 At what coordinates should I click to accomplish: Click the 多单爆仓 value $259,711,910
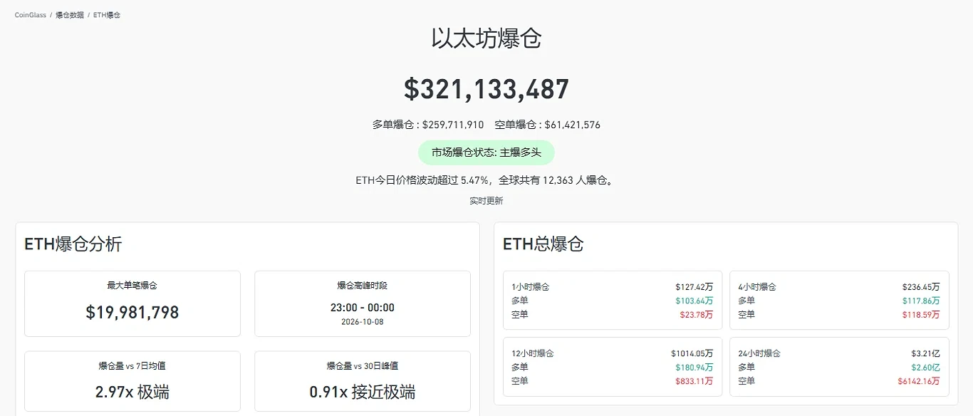tap(453, 125)
